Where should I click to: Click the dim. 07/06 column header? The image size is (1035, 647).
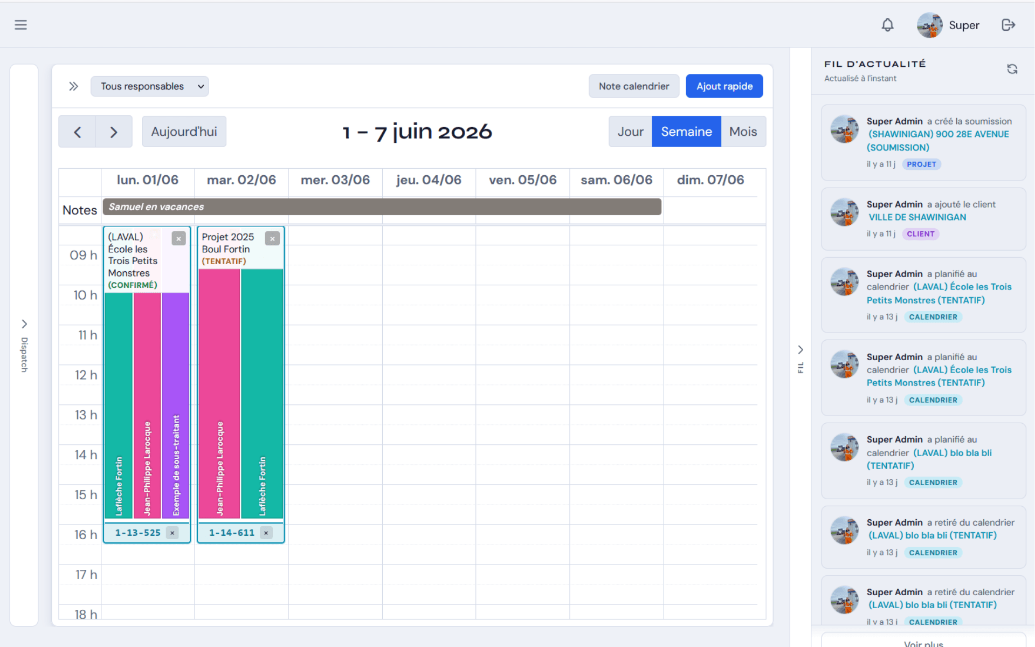coord(710,180)
